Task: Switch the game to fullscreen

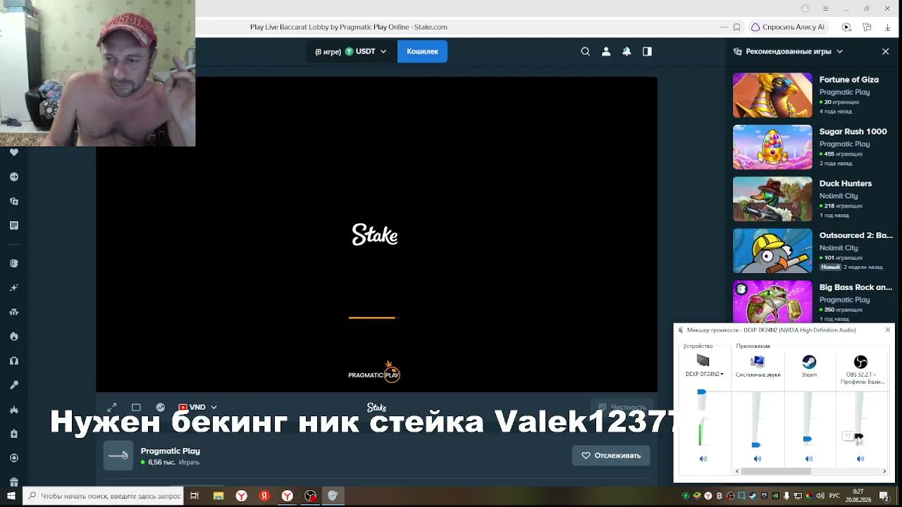Action: [x=112, y=407]
